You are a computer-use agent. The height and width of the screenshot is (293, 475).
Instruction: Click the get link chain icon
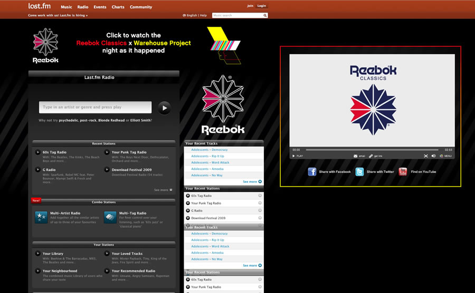click(x=371, y=156)
